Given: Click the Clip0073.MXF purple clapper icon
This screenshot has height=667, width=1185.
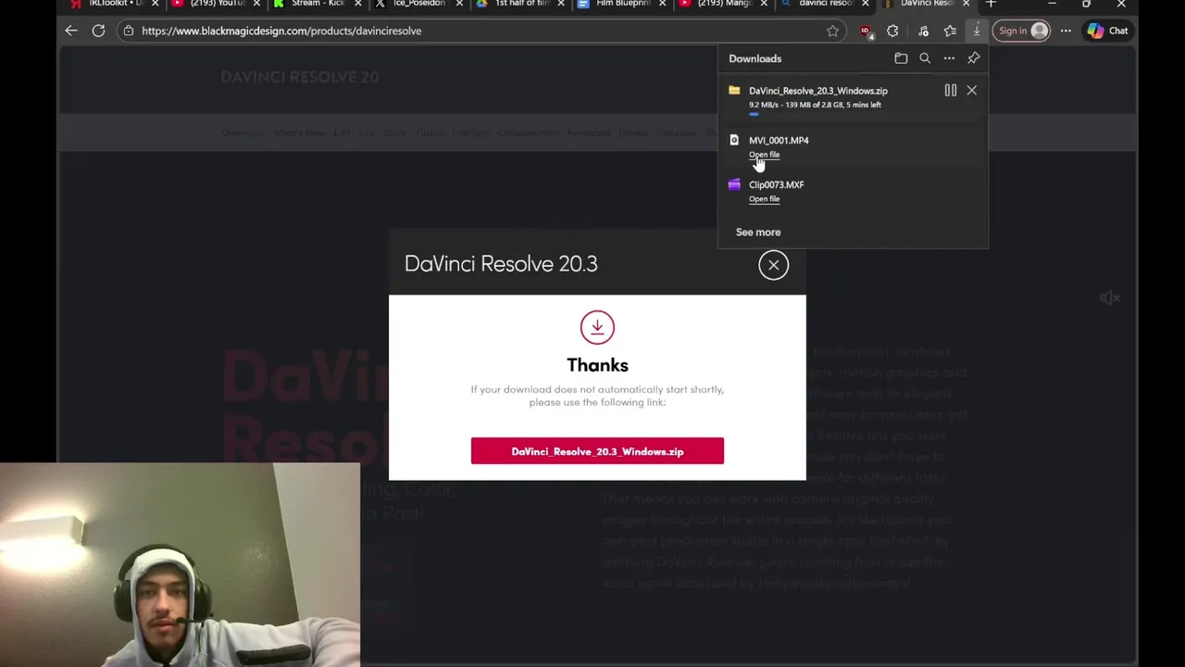Looking at the screenshot, I should [x=734, y=184].
